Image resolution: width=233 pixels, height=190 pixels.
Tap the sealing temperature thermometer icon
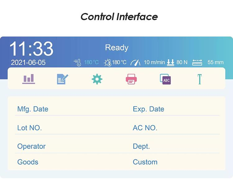tap(77, 62)
